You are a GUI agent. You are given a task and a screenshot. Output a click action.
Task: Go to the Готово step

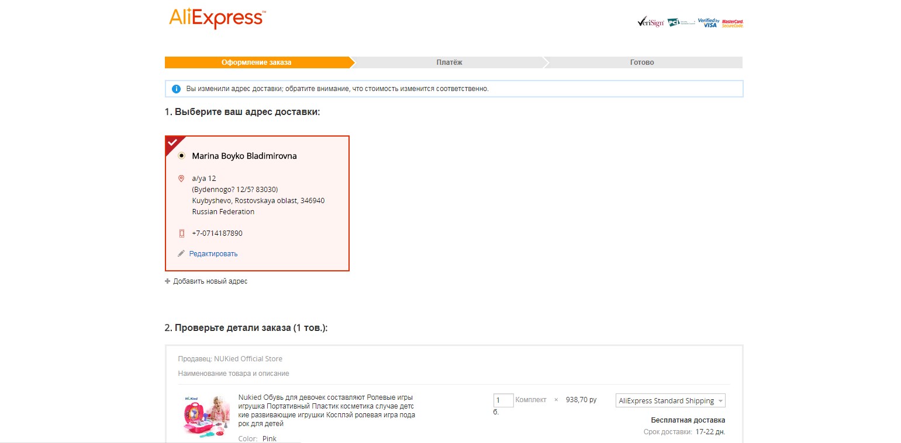coord(642,62)
